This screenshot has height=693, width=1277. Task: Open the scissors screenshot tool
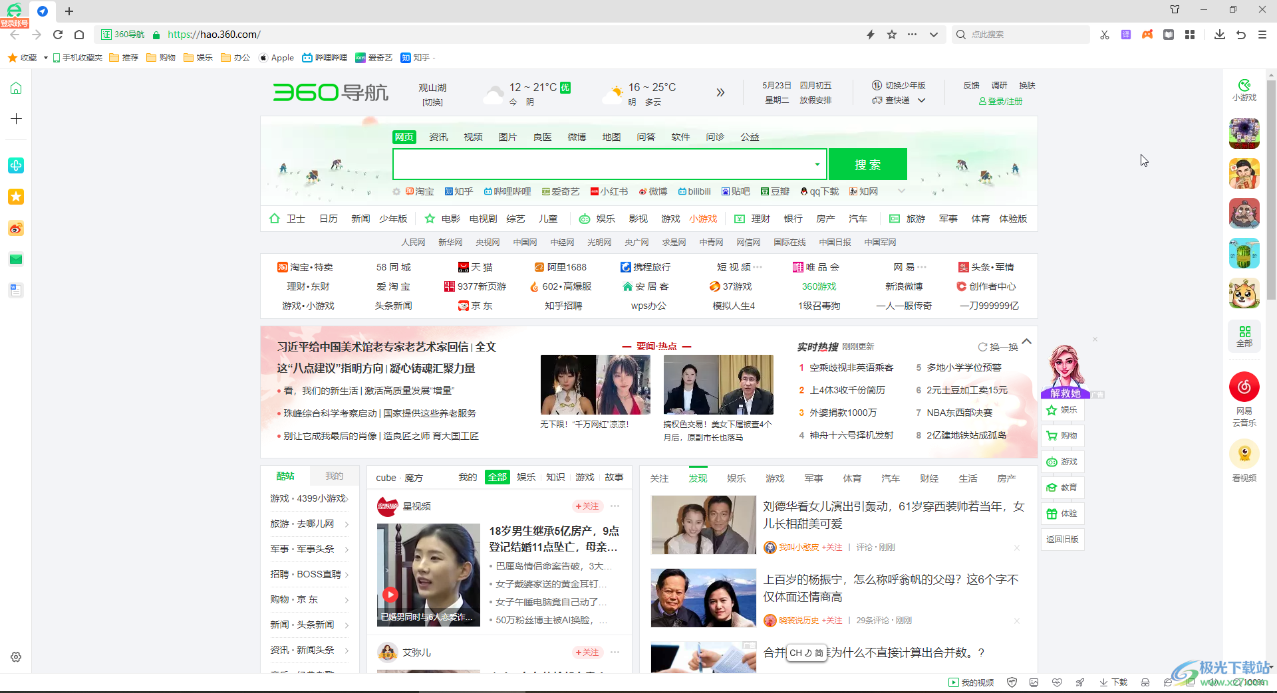click(x=1105, y=35)
